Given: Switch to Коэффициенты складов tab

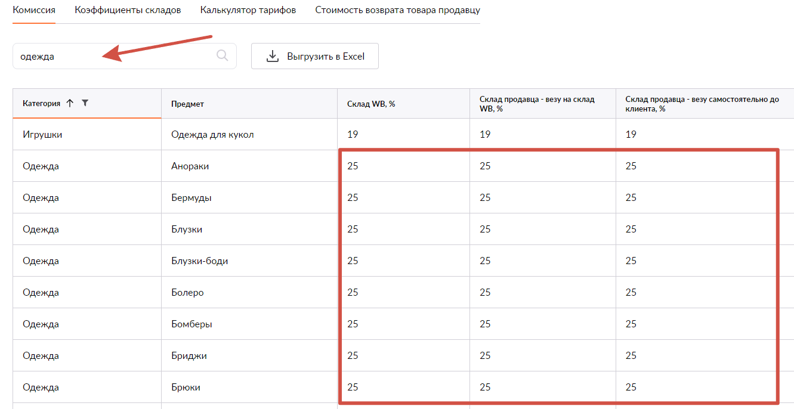Looking at the screenshot, I should (128, 10).
